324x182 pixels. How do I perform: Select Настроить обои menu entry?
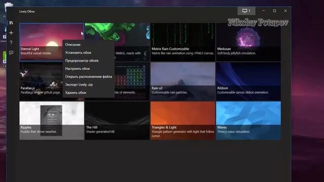(x=88, y=69)
